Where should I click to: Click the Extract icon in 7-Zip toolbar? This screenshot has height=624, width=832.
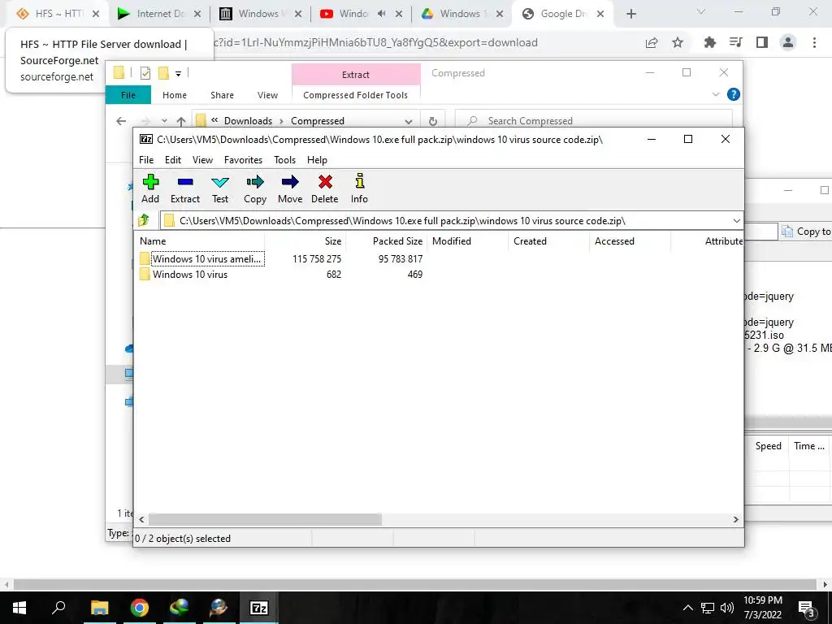185,182
